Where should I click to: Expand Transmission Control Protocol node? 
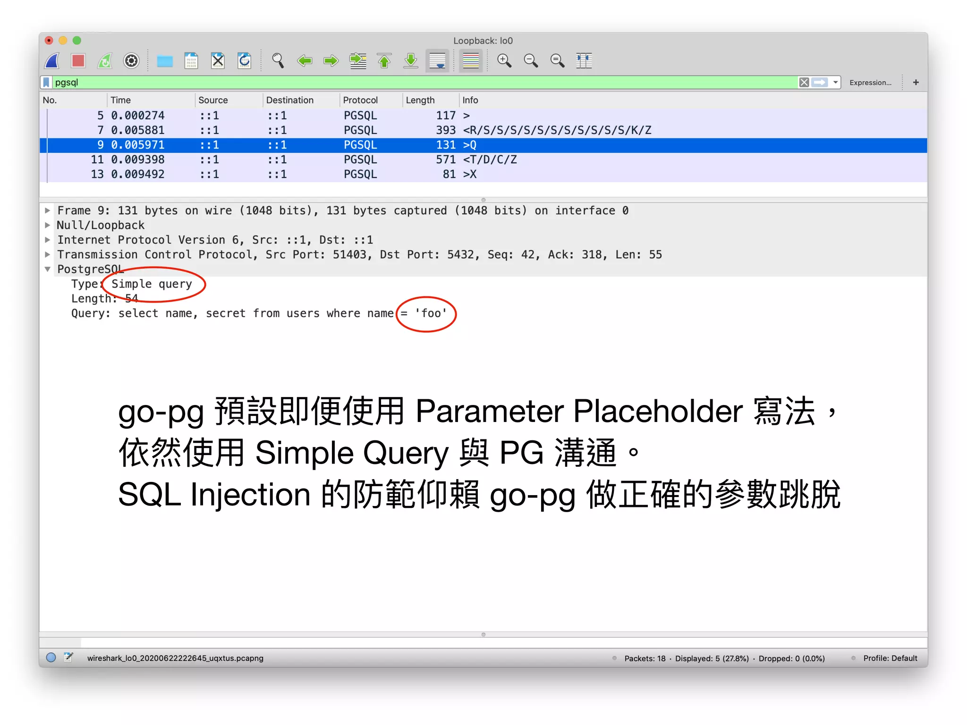click(47, 254)
